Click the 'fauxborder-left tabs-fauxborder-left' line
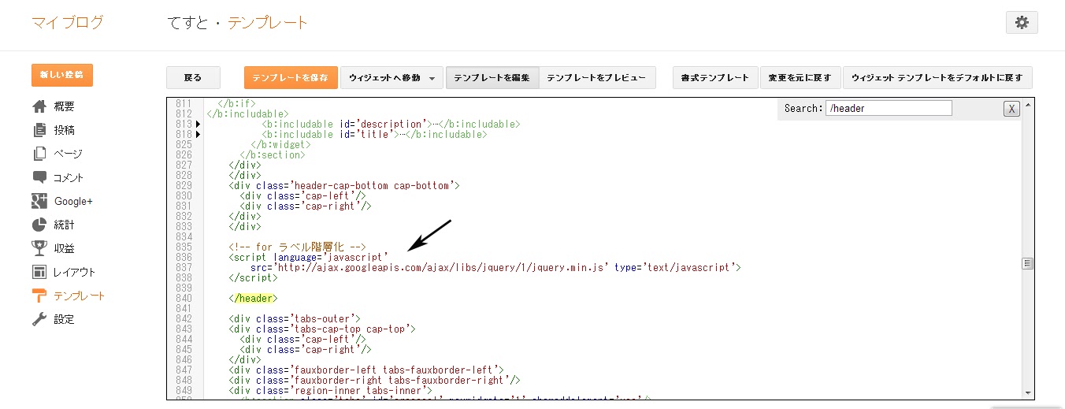Viewport: 1065px width, 409px height. tap(366, 370)
